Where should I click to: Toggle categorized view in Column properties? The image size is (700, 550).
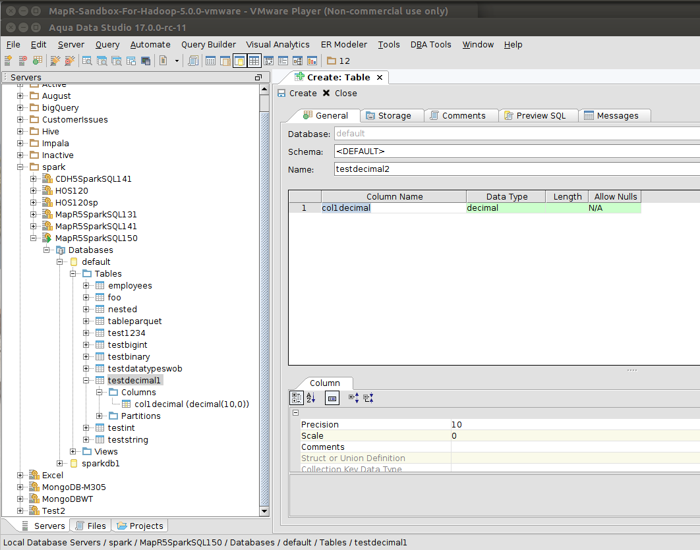[297, 398]
